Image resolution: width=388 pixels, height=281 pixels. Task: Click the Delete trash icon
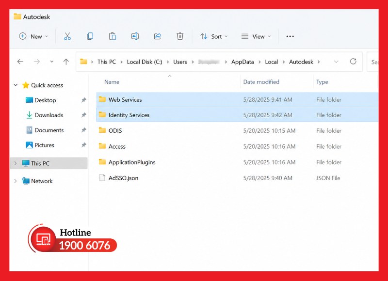pyautogui.click(x=180, y=36)
